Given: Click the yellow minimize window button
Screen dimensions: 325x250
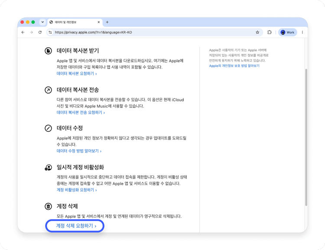Looking at the screenshot, I should pyautogui.click(x=28, y=22).
